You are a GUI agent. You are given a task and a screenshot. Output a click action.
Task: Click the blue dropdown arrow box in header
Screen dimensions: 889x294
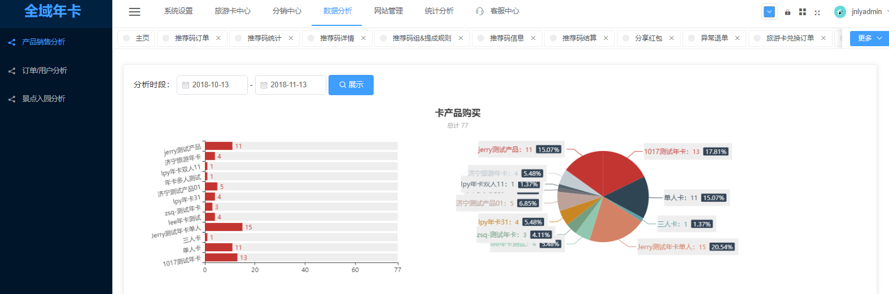[769, 12]
